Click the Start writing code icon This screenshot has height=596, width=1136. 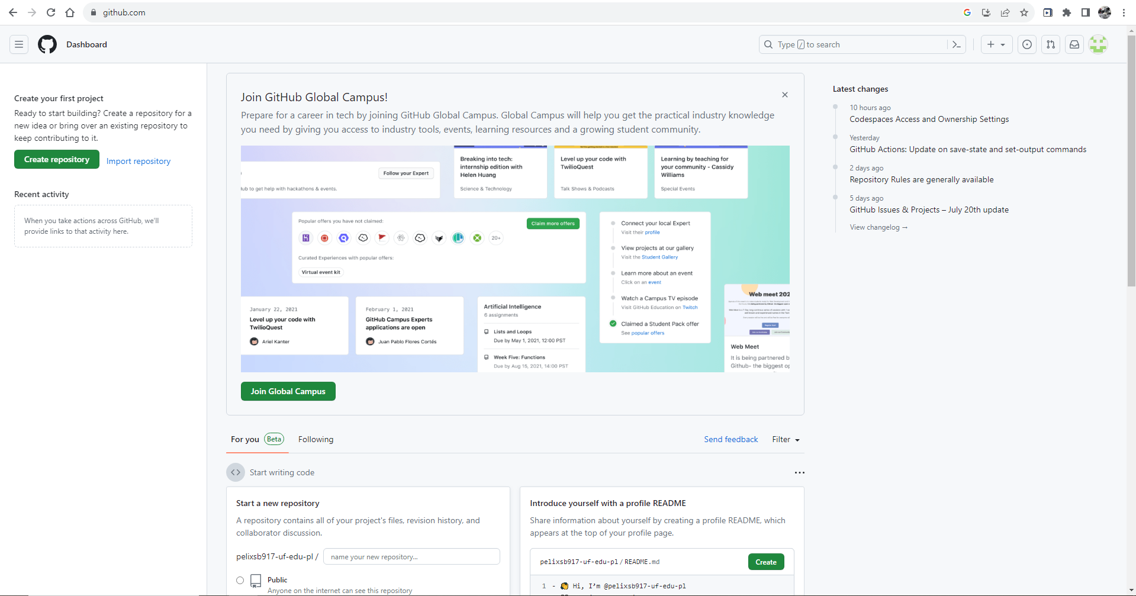(236, 472)
